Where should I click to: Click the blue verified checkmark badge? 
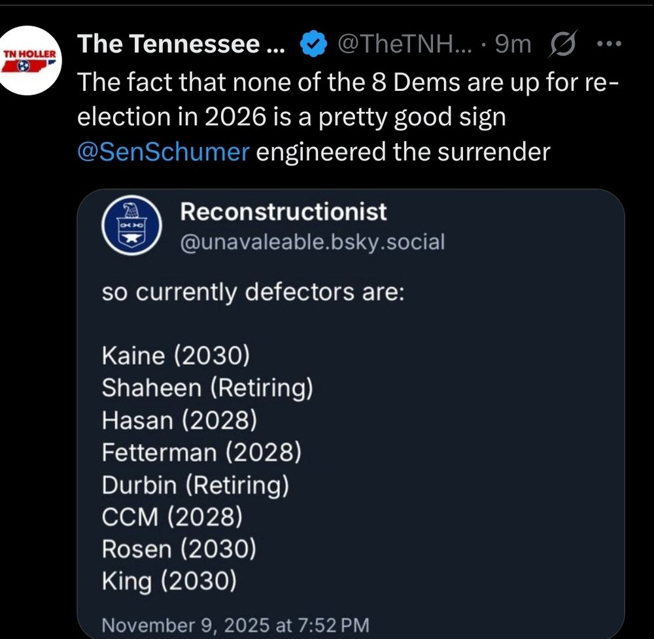(313, 44)
